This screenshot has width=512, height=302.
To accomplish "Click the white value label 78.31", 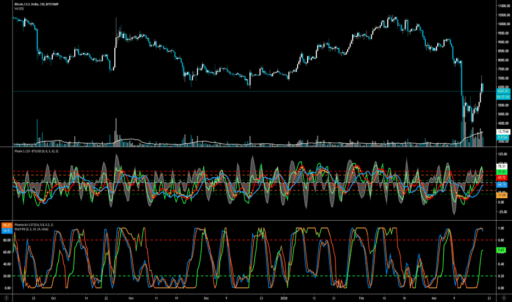I will coord(502,166).
